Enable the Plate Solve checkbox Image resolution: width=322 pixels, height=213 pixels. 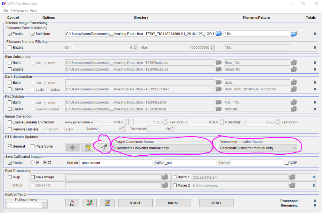click(33, 147)
